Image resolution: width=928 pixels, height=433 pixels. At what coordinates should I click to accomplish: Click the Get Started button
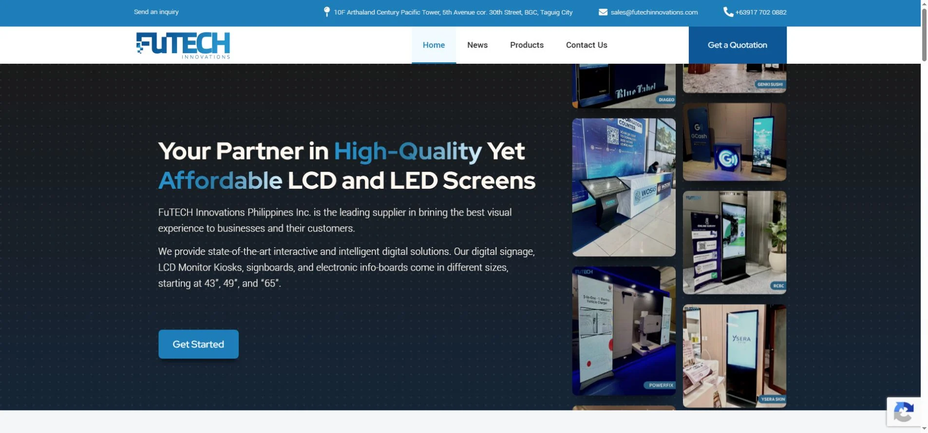tap(198, 344)
